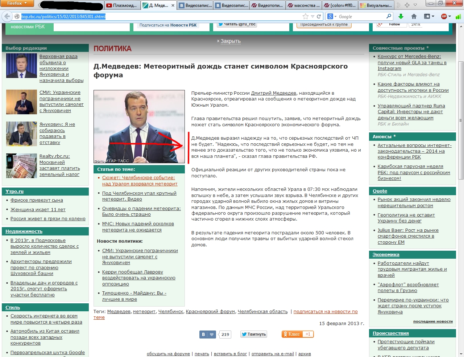Open the Google search engine selector
This screenshot has width=464, height=357.
[x=332, y=17]
